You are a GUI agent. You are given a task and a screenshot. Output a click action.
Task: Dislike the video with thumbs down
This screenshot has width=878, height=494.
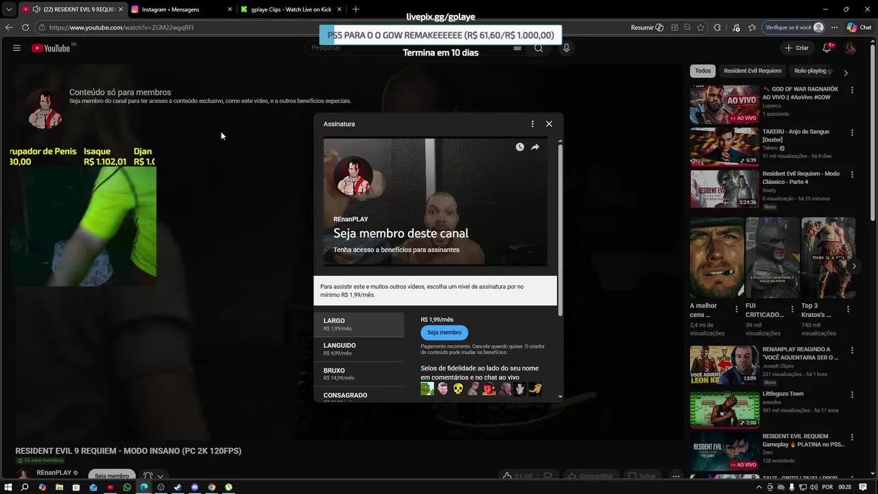pyautogui.click(x=547, y=475)
